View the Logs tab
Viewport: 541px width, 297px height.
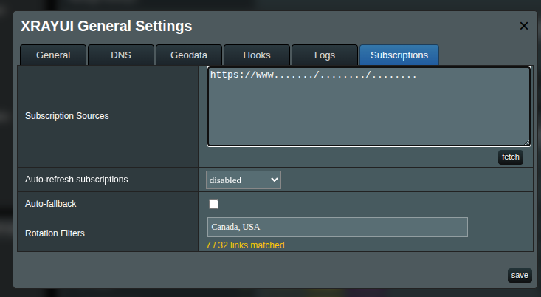[325, 55]
